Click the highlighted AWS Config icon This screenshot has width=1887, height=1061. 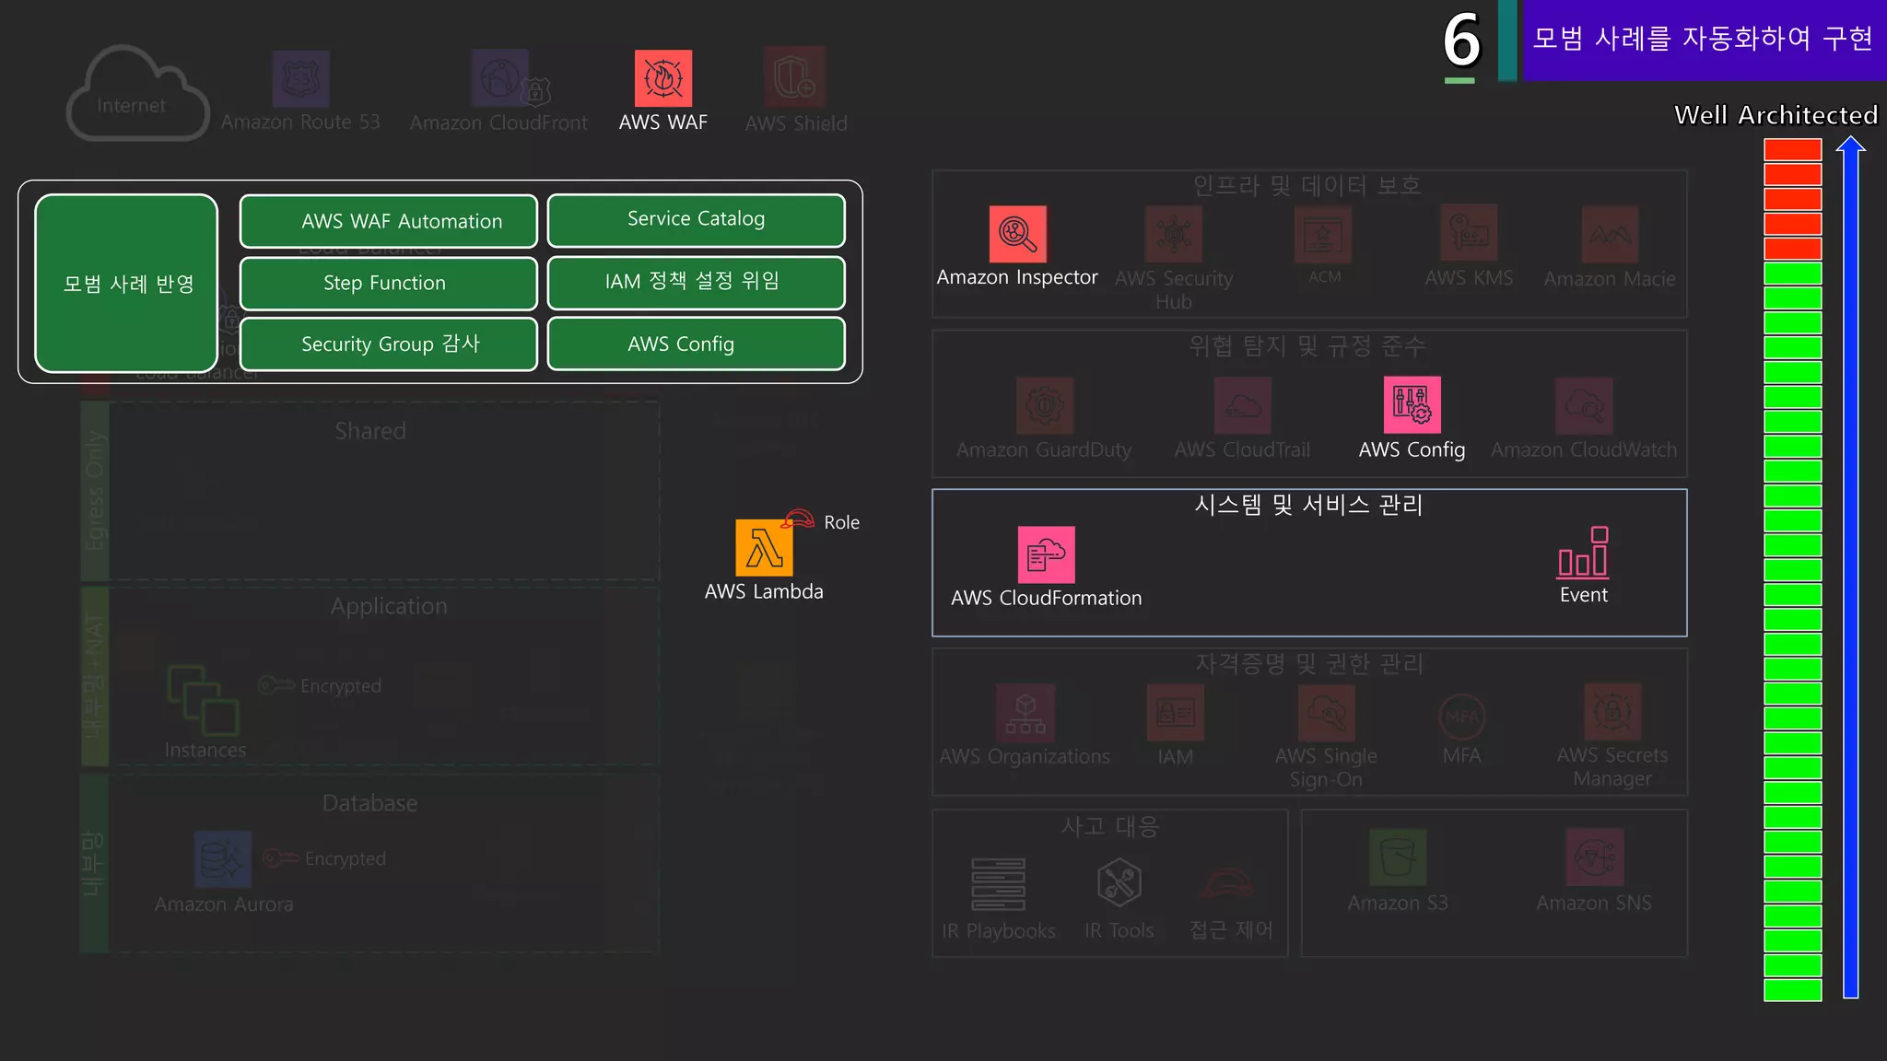[1412, 405]
